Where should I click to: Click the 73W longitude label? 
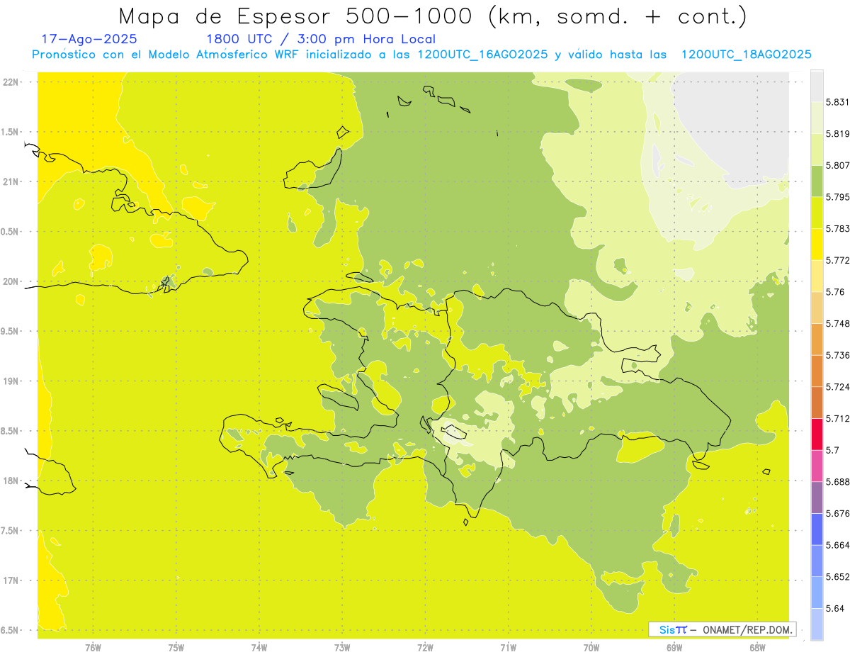[342, 647]
